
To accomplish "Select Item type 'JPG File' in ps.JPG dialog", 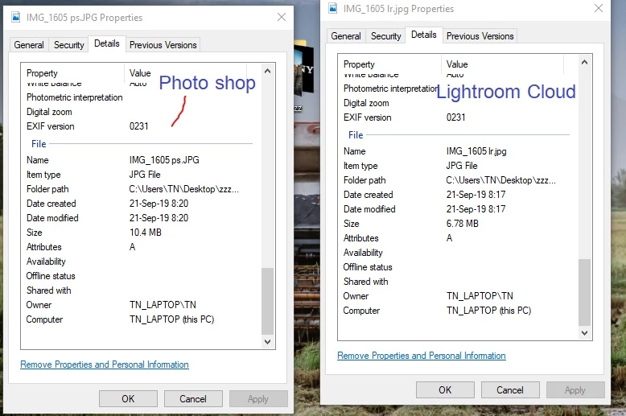I will point(145,175).
